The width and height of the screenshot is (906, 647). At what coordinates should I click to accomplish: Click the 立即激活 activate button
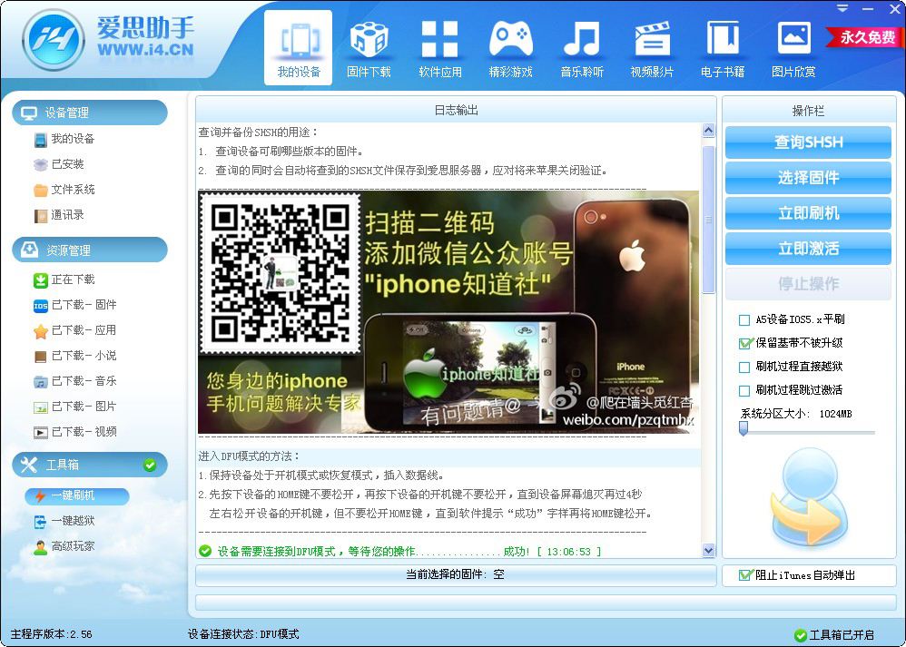[808, 249]
